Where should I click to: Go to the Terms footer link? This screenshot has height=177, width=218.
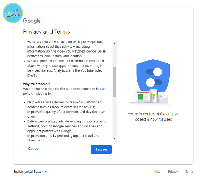tap(189, 172)
